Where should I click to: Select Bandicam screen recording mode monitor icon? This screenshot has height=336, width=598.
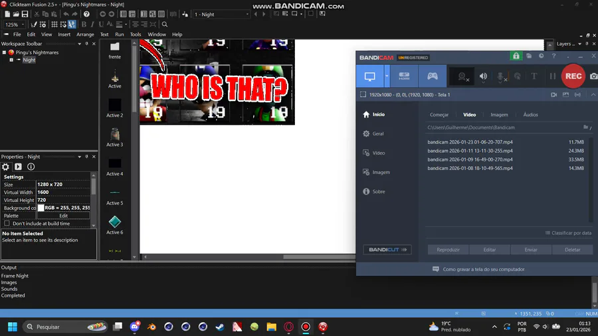[x=369, y=76]
